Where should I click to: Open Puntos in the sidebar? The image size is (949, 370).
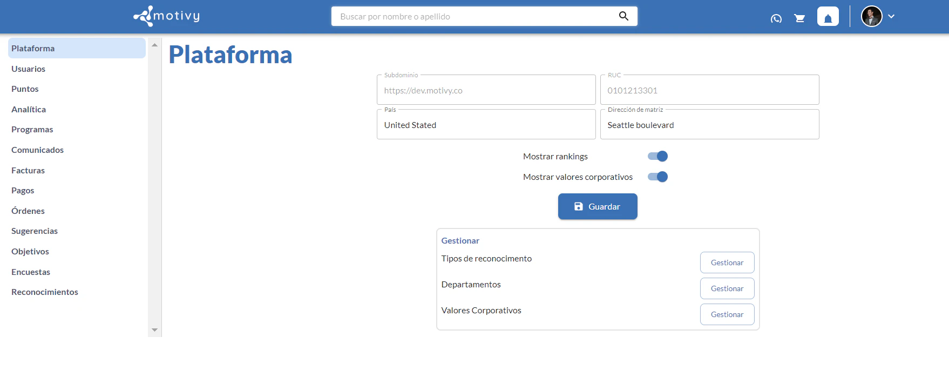[x=77, y=89]
